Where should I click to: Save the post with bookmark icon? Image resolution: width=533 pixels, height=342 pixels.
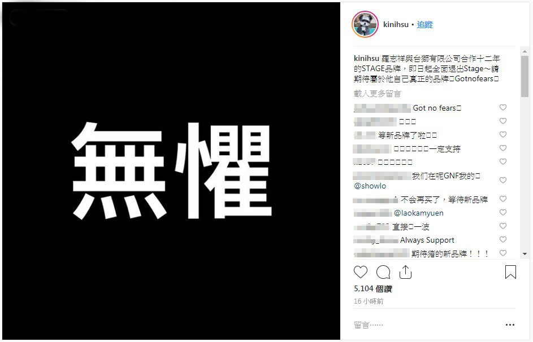tap(510, 272)
